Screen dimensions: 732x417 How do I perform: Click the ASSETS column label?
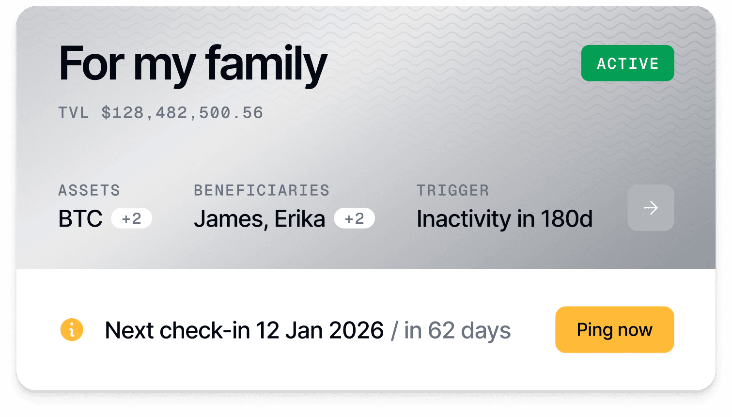point(89,190)
